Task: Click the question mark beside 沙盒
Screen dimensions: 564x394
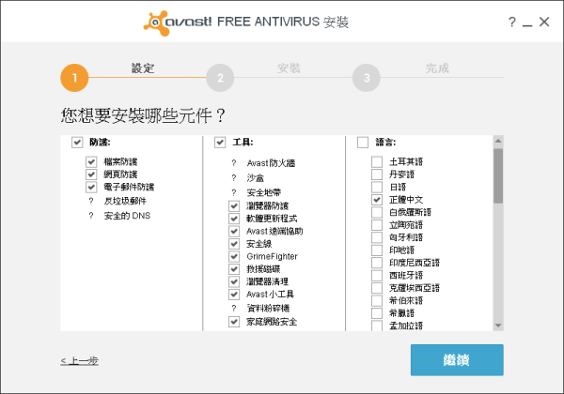Action: (234, 178)
